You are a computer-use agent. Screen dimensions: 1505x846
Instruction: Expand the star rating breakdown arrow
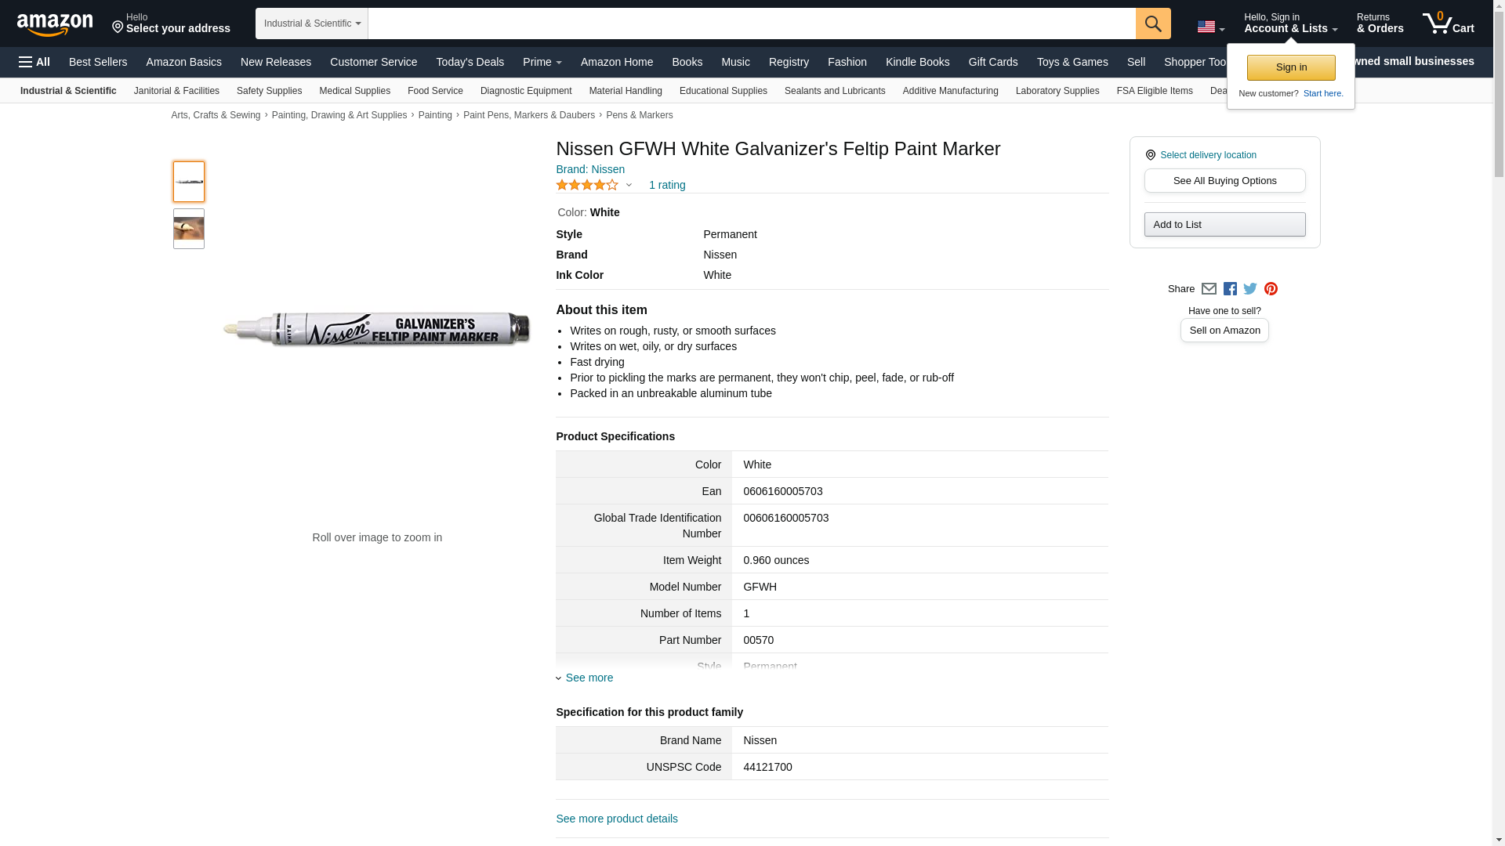point(629,186)
